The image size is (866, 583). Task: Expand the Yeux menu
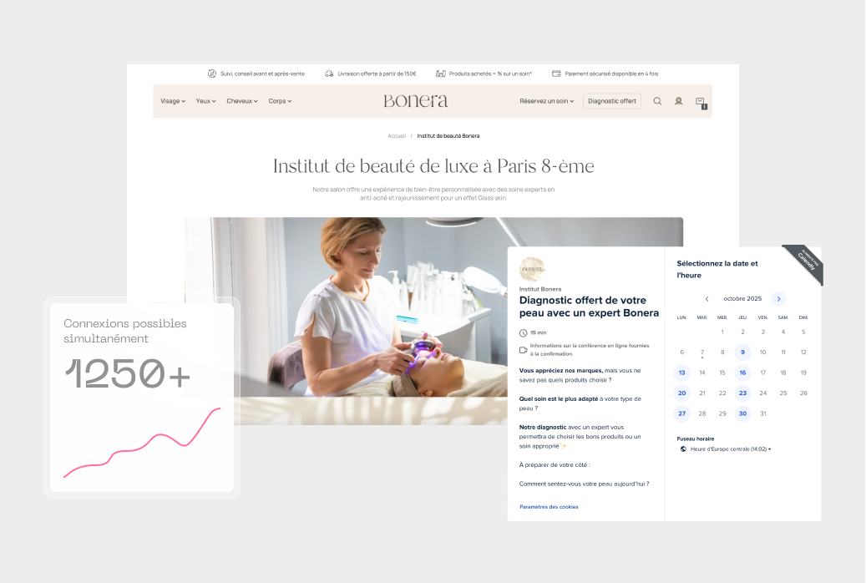click(x=205, y=101)
